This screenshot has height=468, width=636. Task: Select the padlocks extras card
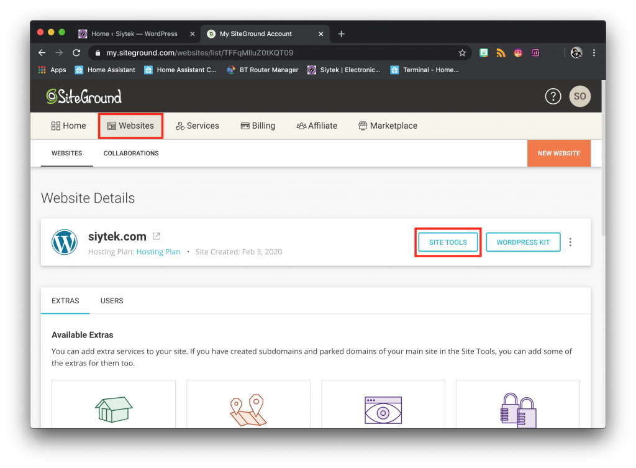(x=518, y=404)
